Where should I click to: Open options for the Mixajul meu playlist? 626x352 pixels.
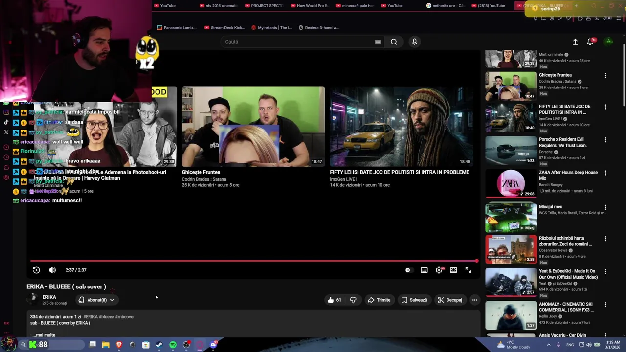[x=605, y=207]
